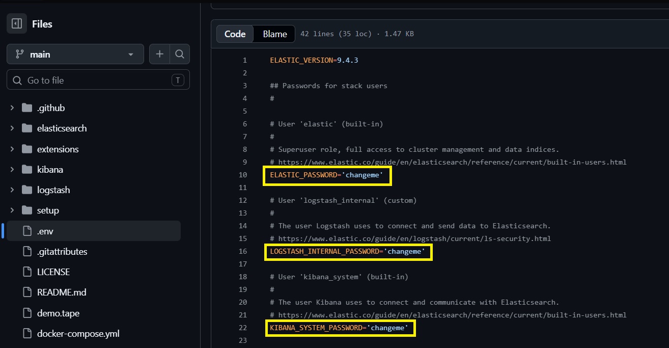Expand the .github folder chevron
669x348 pixels.
coord(12,108)
